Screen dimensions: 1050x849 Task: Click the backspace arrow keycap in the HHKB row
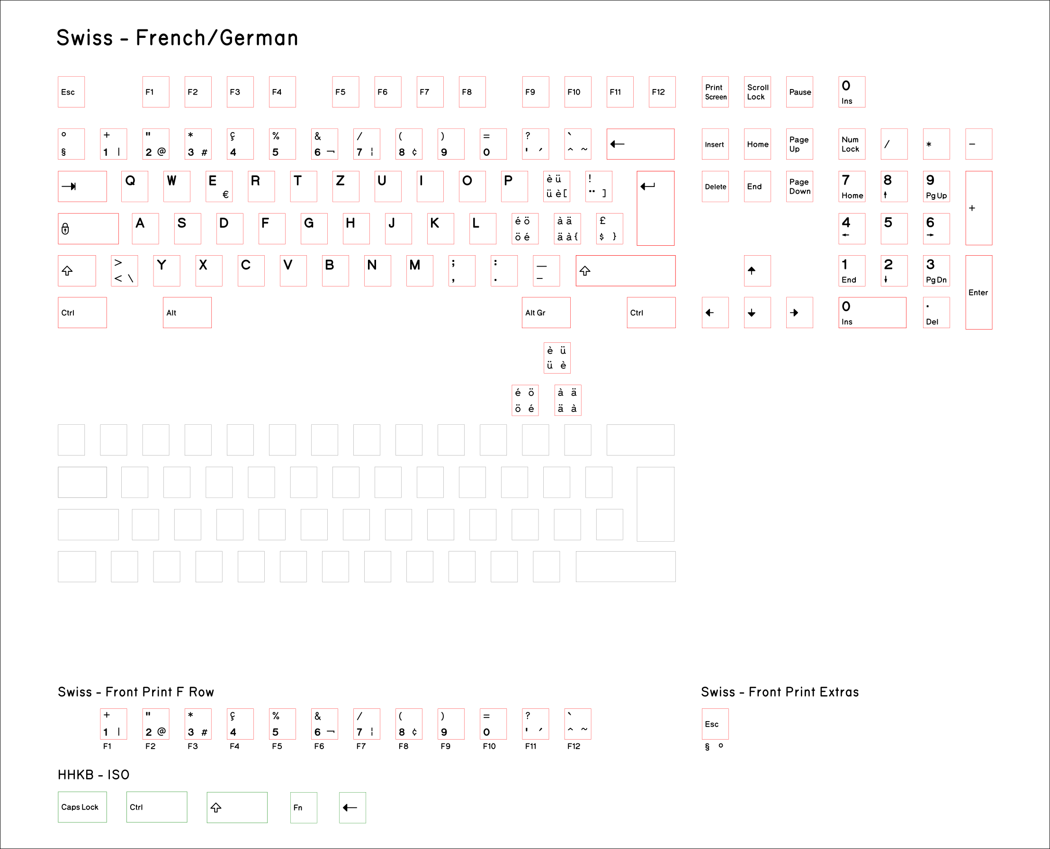(352, 807)
